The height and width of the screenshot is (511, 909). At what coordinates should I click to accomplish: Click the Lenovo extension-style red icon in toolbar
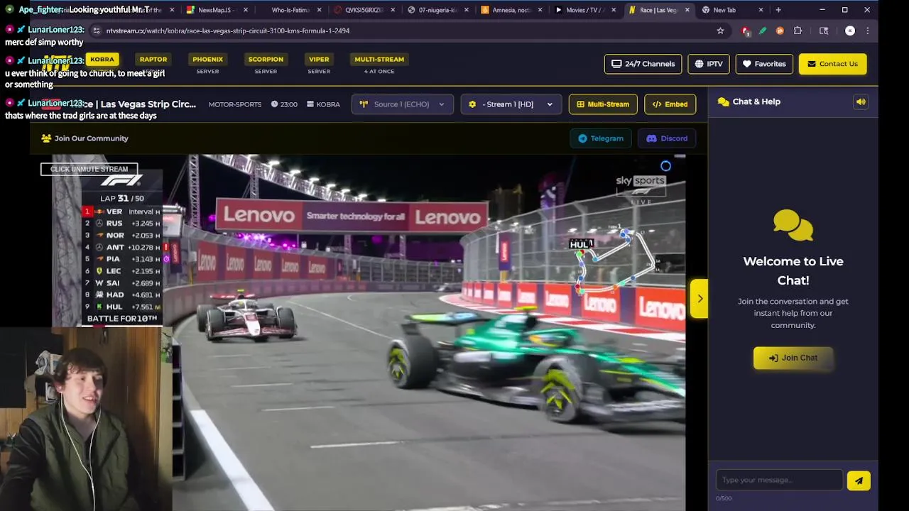click(x=746, y=31)
